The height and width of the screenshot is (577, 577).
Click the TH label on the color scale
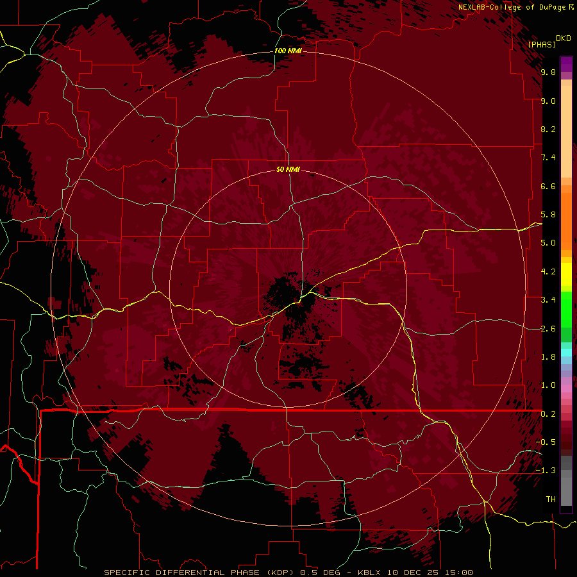551,499
